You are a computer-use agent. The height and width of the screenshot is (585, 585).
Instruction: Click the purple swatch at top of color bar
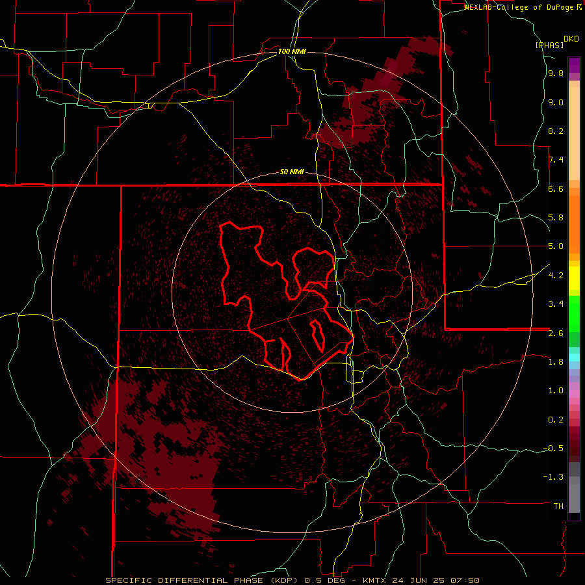574,65
